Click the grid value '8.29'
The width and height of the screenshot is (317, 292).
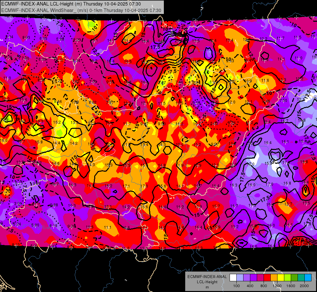[77, 40]
